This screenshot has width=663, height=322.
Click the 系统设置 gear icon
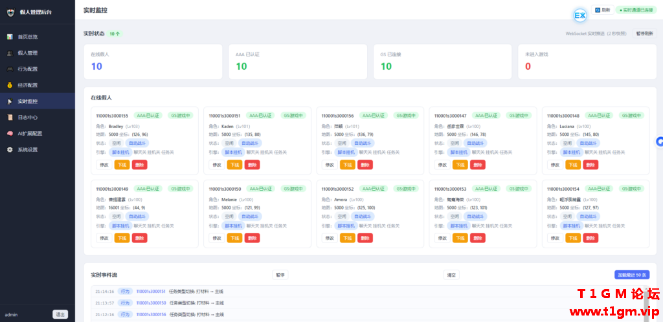click(x=10, y=149)
